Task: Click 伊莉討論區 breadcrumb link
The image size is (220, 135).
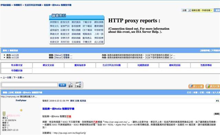Action: (x=5, y=5)
